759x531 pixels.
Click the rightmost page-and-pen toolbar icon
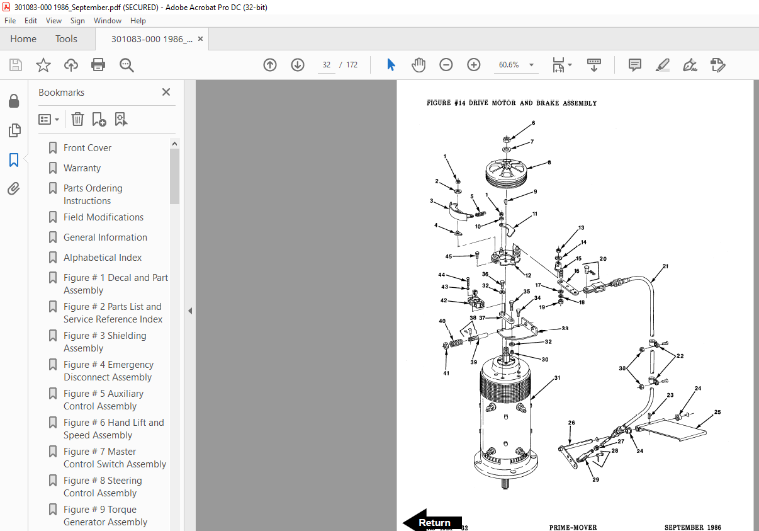point(718,65)
